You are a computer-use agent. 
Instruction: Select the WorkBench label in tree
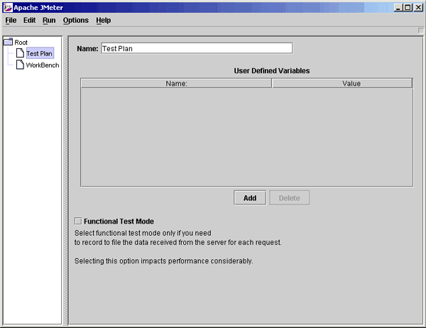click(43, 65)
